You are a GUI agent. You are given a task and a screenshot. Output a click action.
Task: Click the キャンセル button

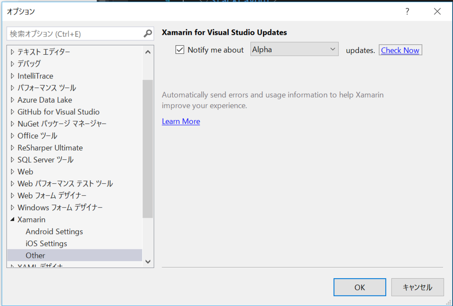(x=417, y=287)
